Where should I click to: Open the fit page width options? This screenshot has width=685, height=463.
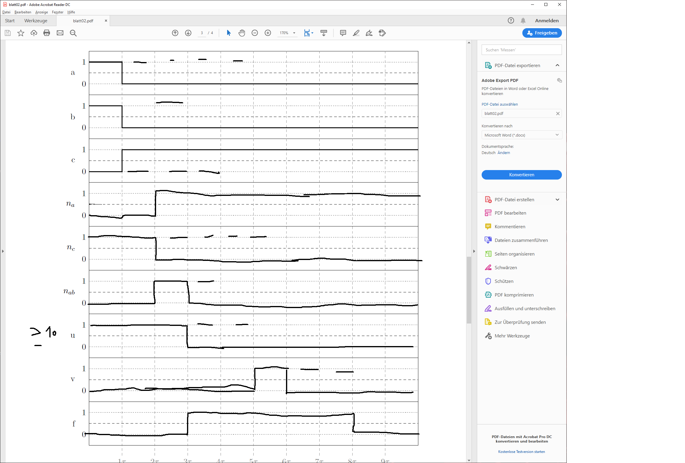(308, 33)
